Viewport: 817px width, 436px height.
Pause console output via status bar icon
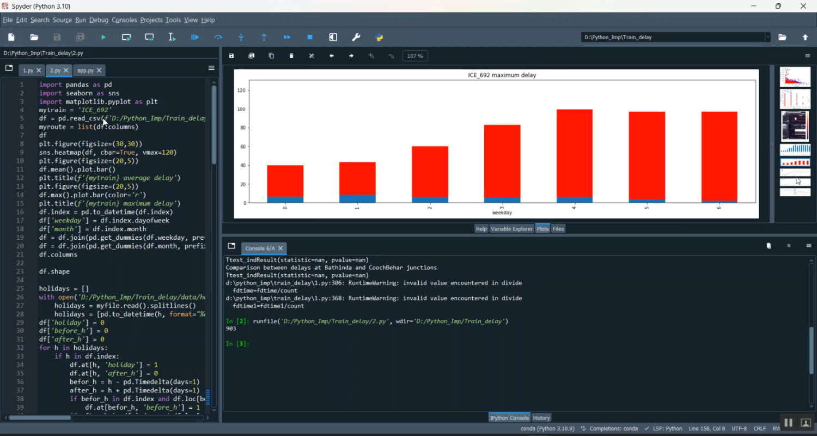click(788, 422)
